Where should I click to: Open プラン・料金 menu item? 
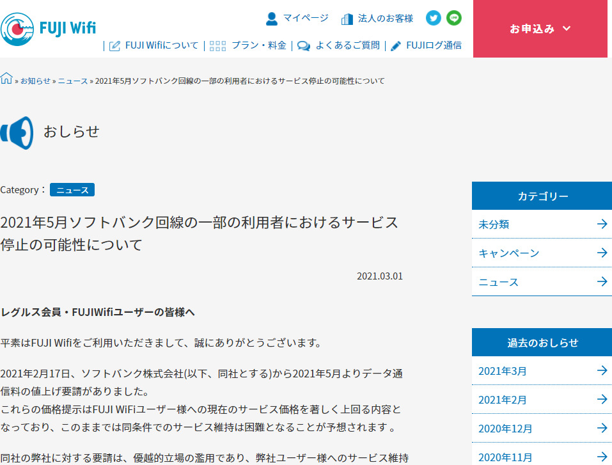point(259,45)
